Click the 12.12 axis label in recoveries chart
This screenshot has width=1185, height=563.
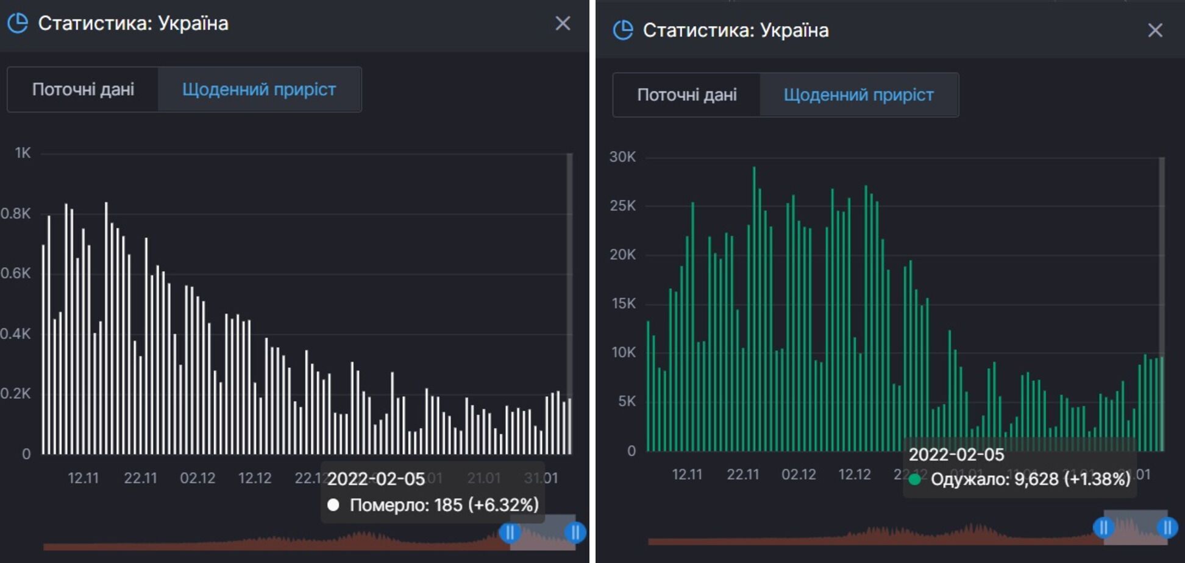[855, 475]
